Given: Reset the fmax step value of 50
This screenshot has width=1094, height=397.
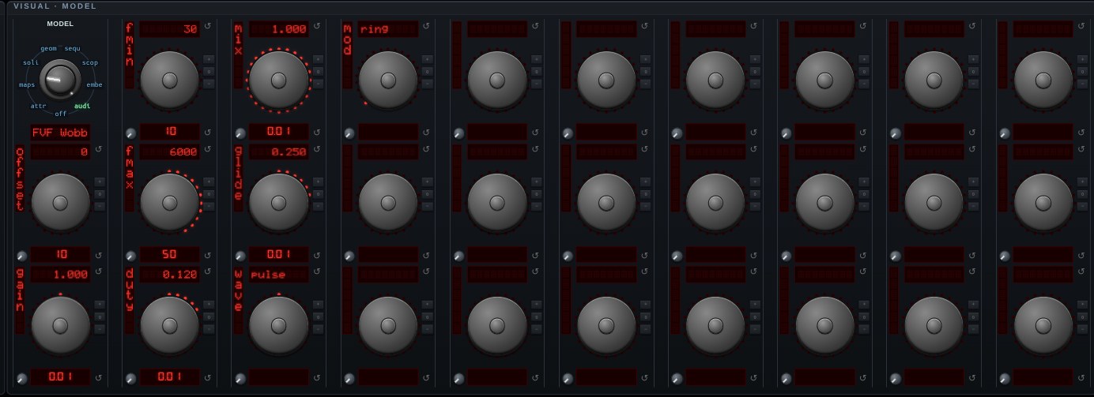Looking at the screenshot, I should (208, 255).
